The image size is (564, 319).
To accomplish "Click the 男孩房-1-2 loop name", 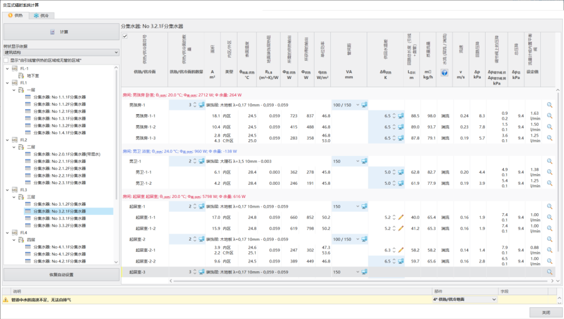I will [145, 127].
